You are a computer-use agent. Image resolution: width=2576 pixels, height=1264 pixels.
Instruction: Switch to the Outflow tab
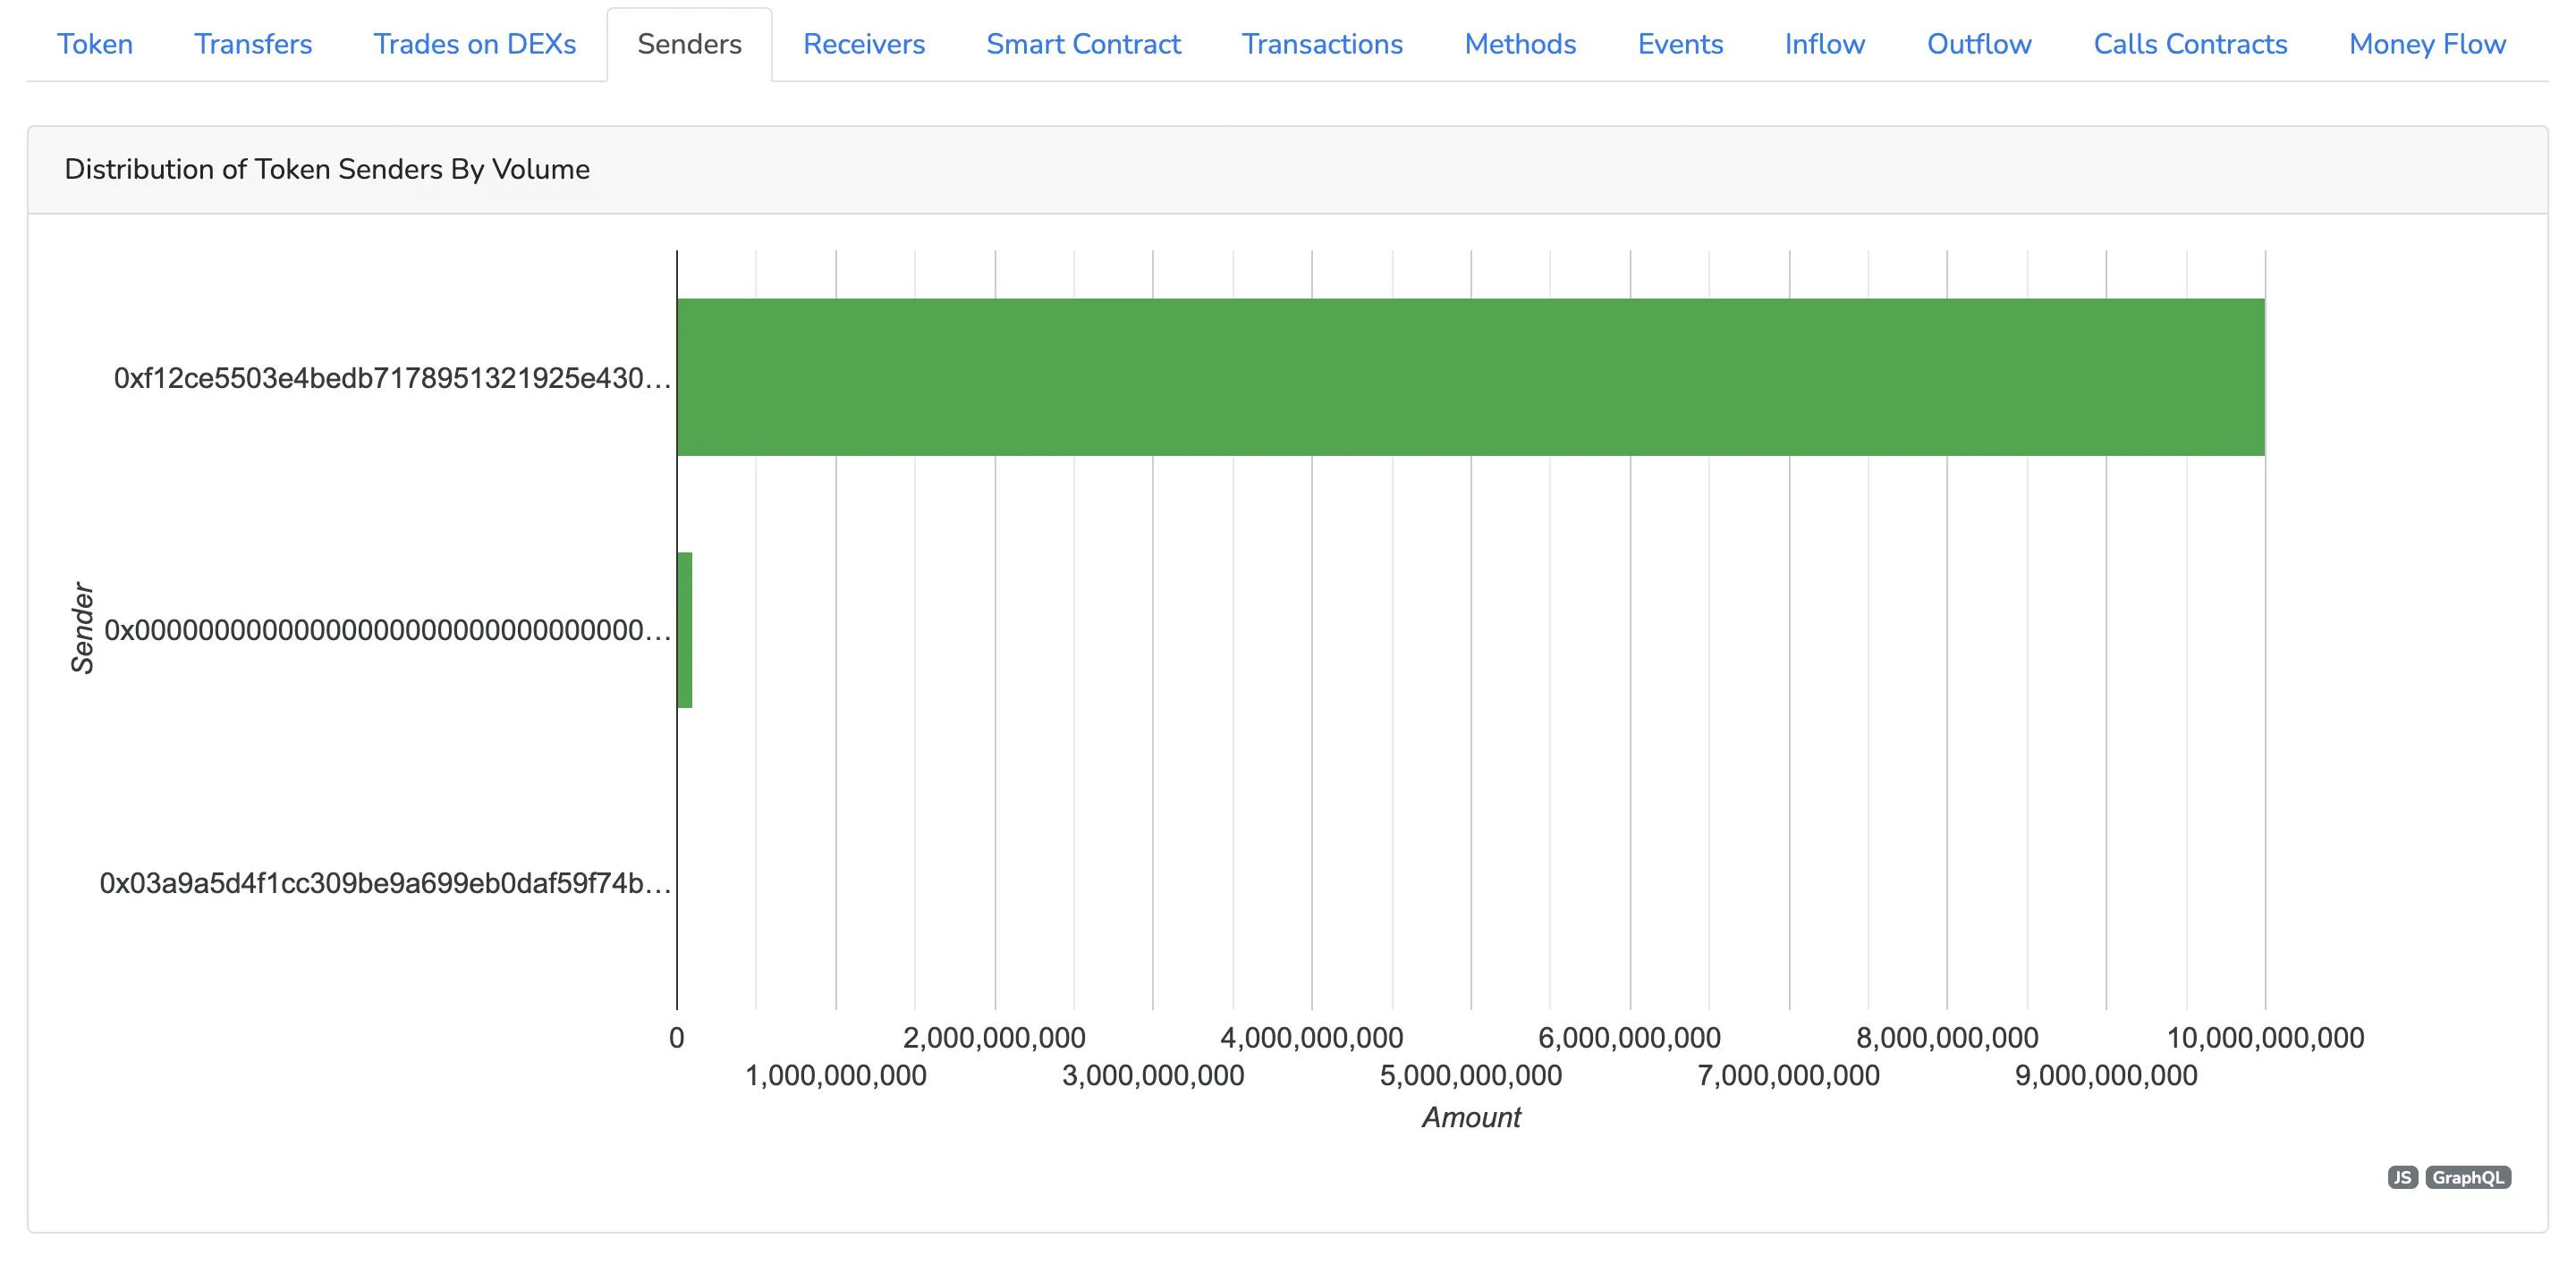(x=1979, y=44)
